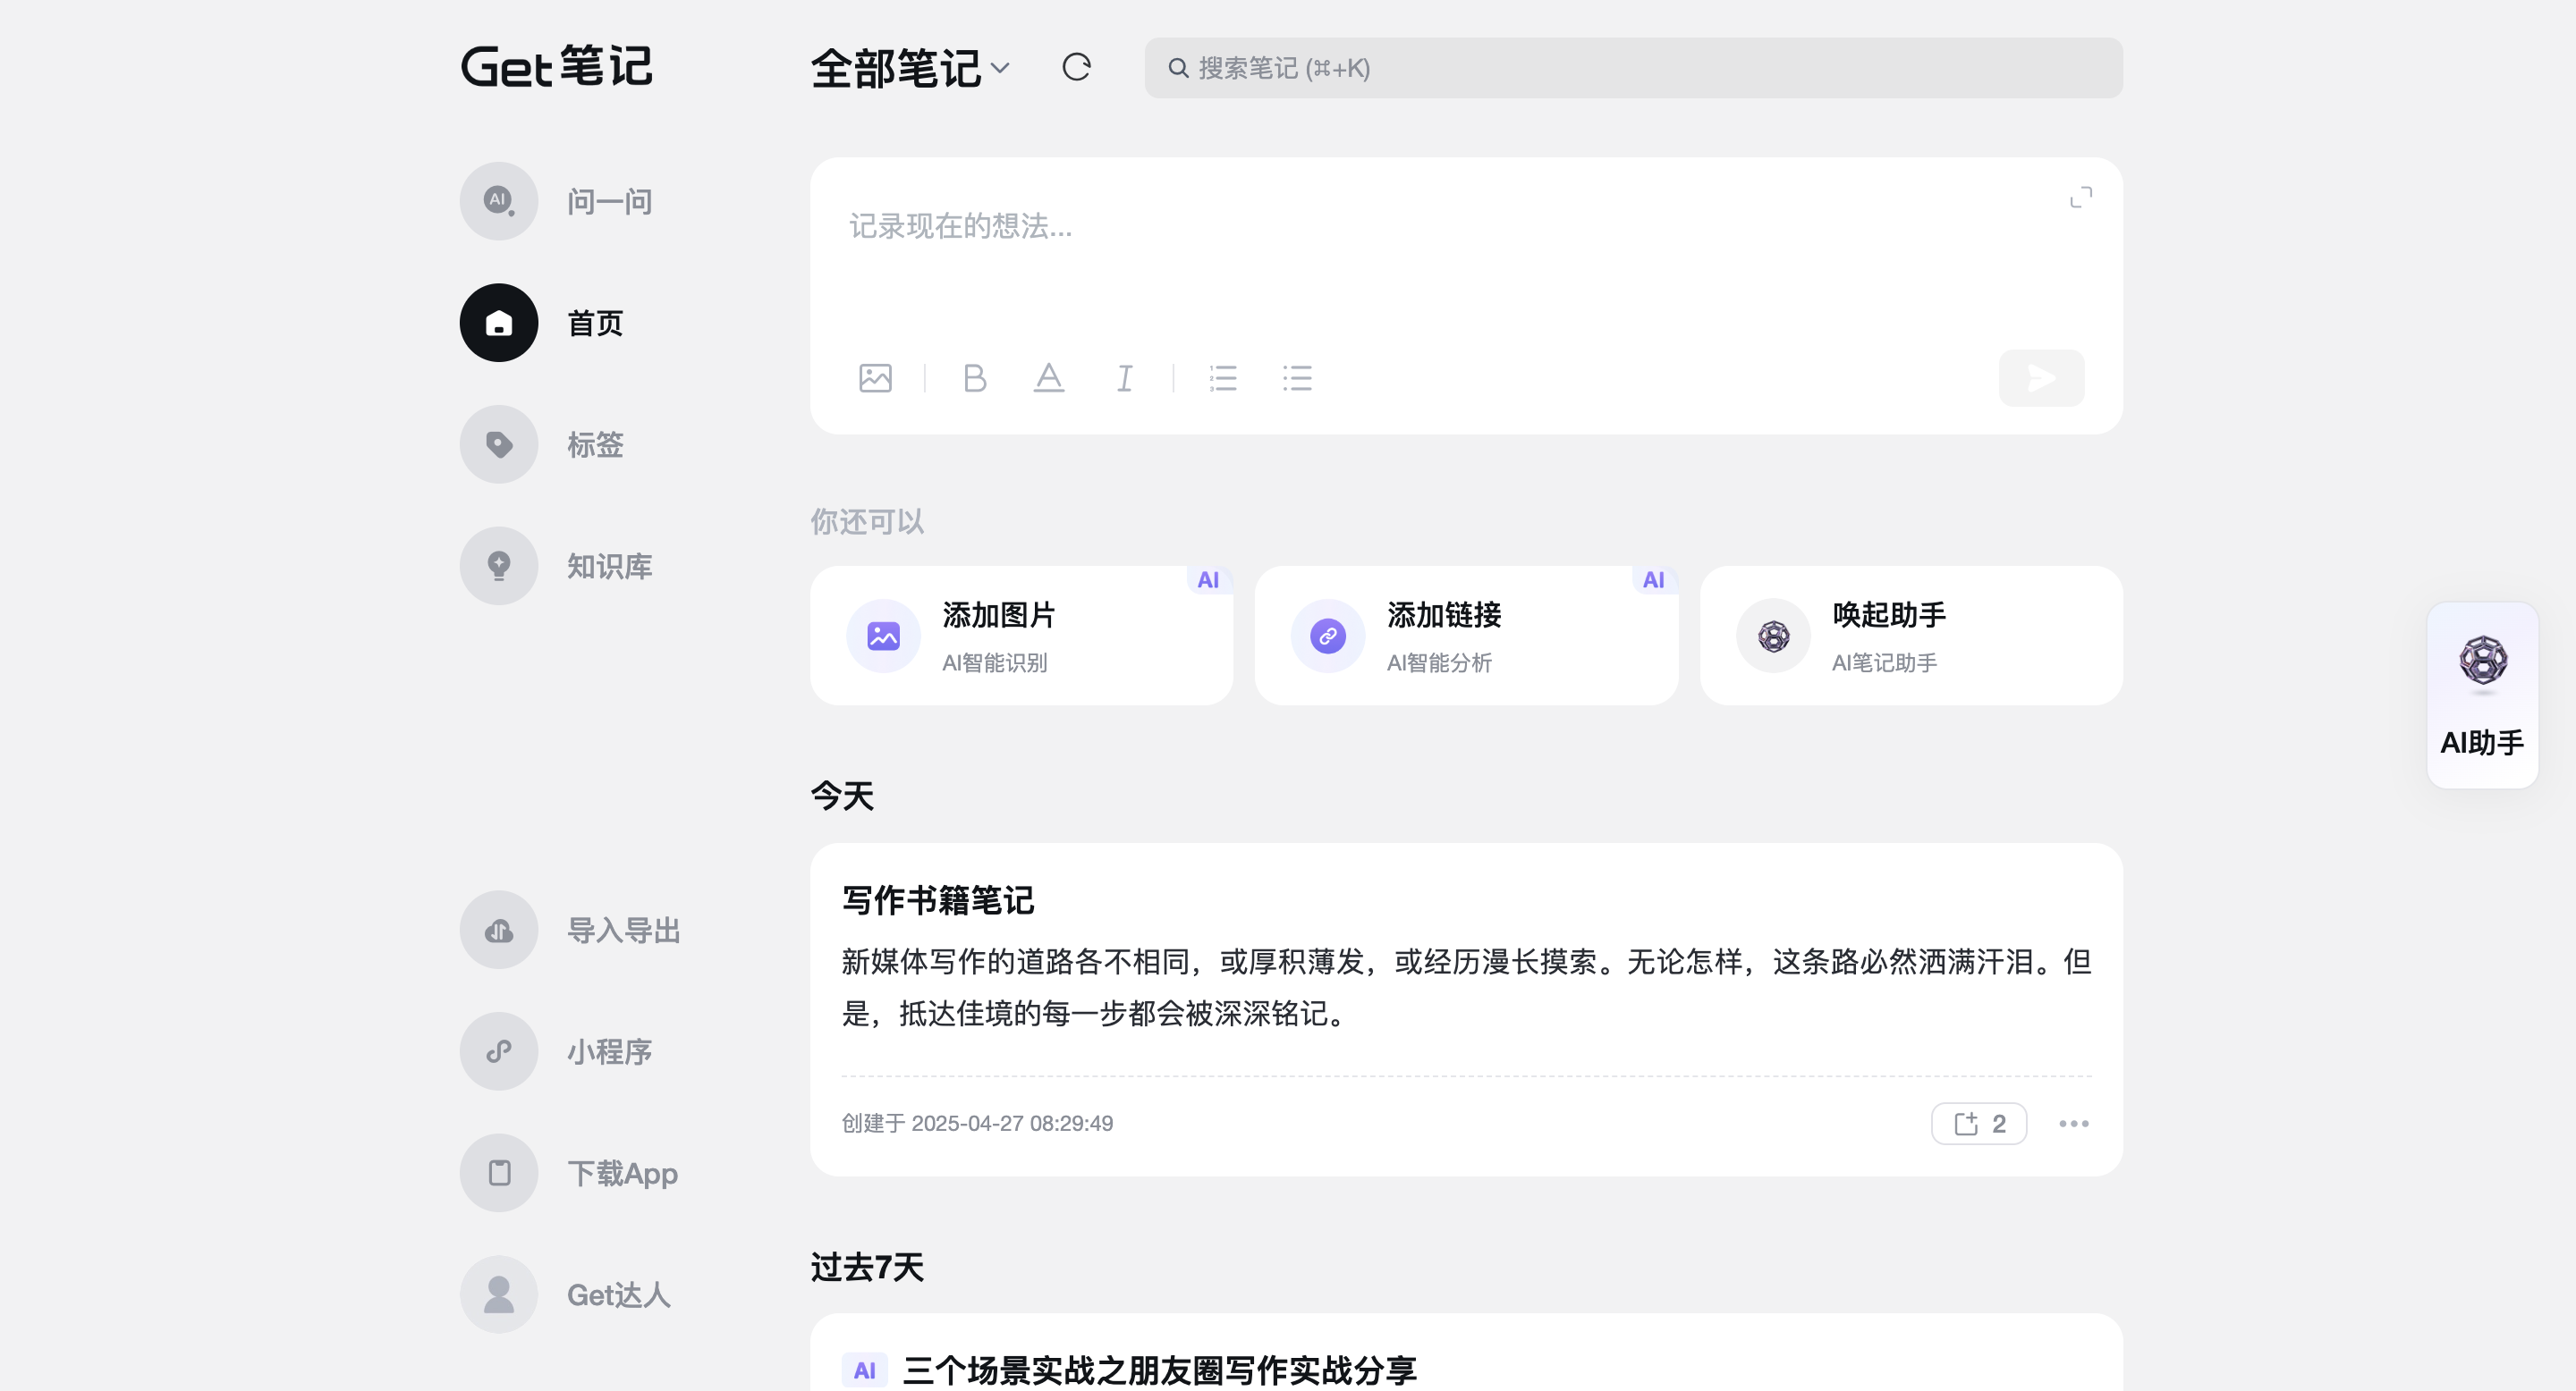
Task: Toggle bold formatting in editor
Action: [x=974, y=378]
